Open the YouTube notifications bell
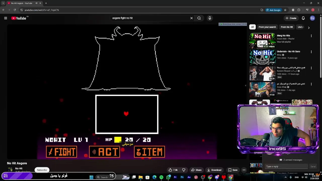 (303, 18)
